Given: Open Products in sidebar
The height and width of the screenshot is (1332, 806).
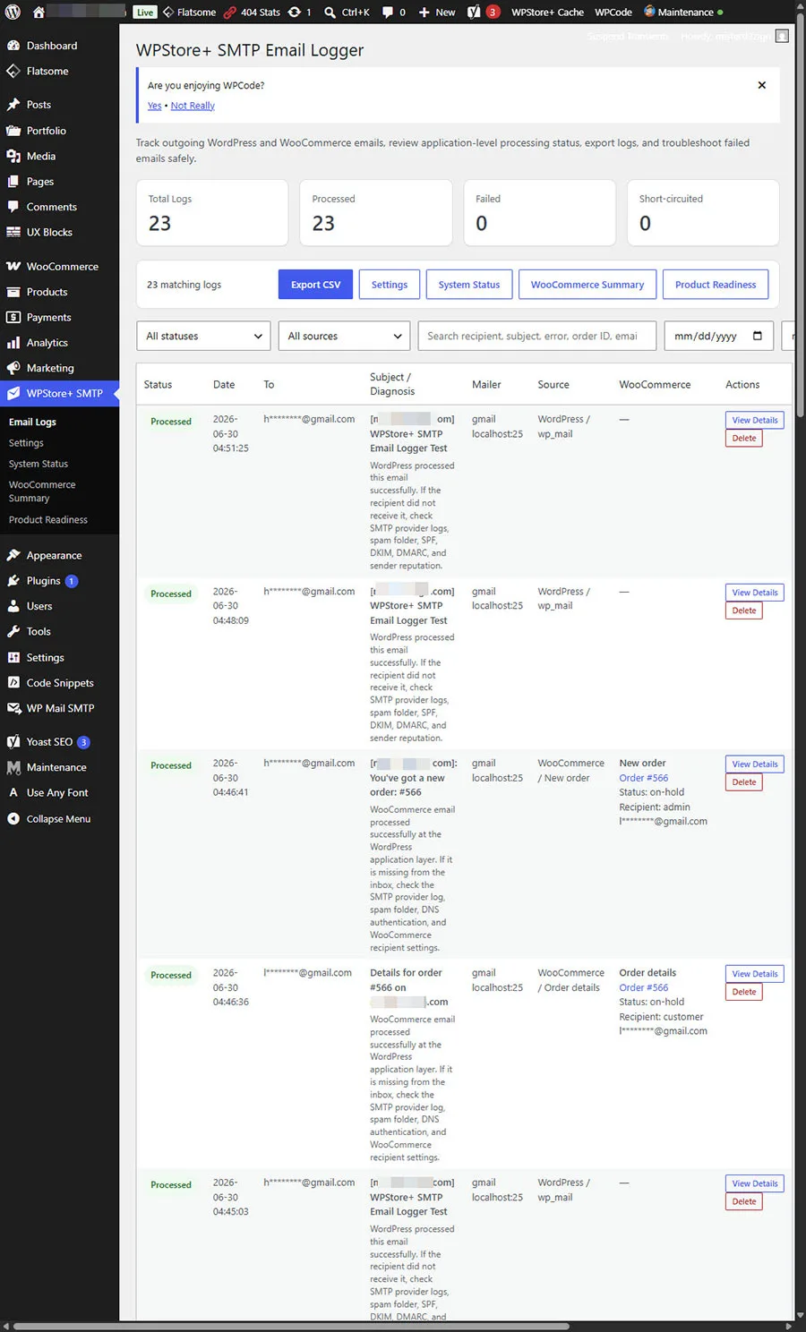Looking at the screenshot, I should click(x=47, y=292).
